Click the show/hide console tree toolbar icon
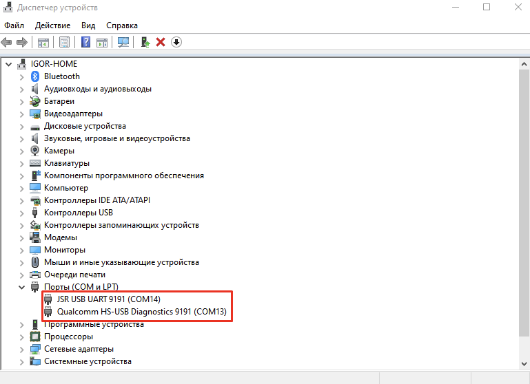 (x=43, y=42)
